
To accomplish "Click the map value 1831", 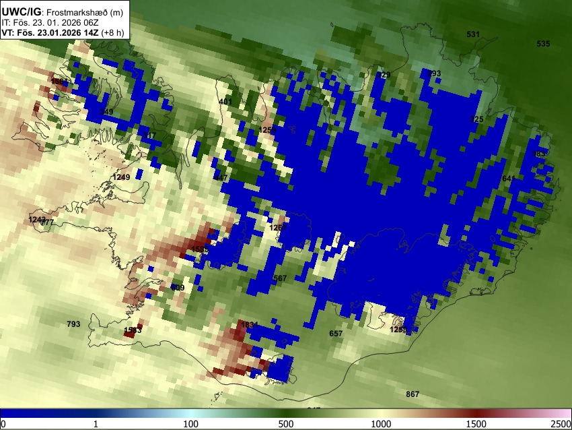I will point(250,324).
